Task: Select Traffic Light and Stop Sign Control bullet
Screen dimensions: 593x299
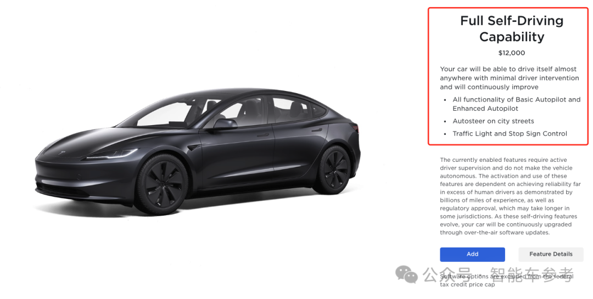Action: [x=510, y=134]
